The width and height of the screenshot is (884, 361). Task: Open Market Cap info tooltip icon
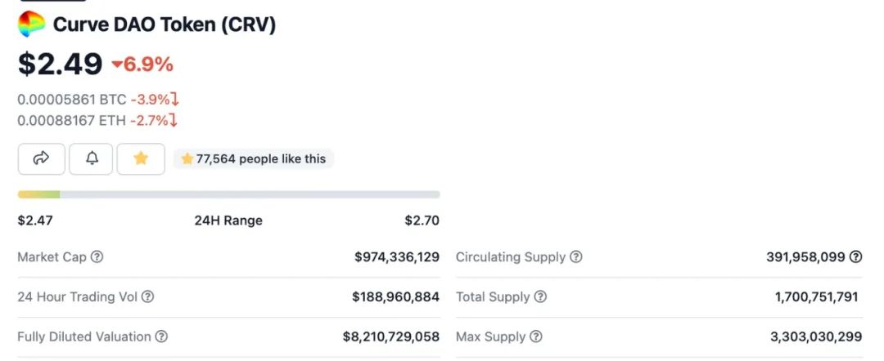(x=97, y=257)
